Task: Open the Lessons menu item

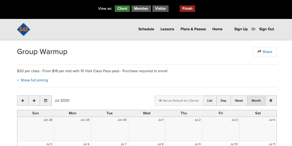Action: 167,29
